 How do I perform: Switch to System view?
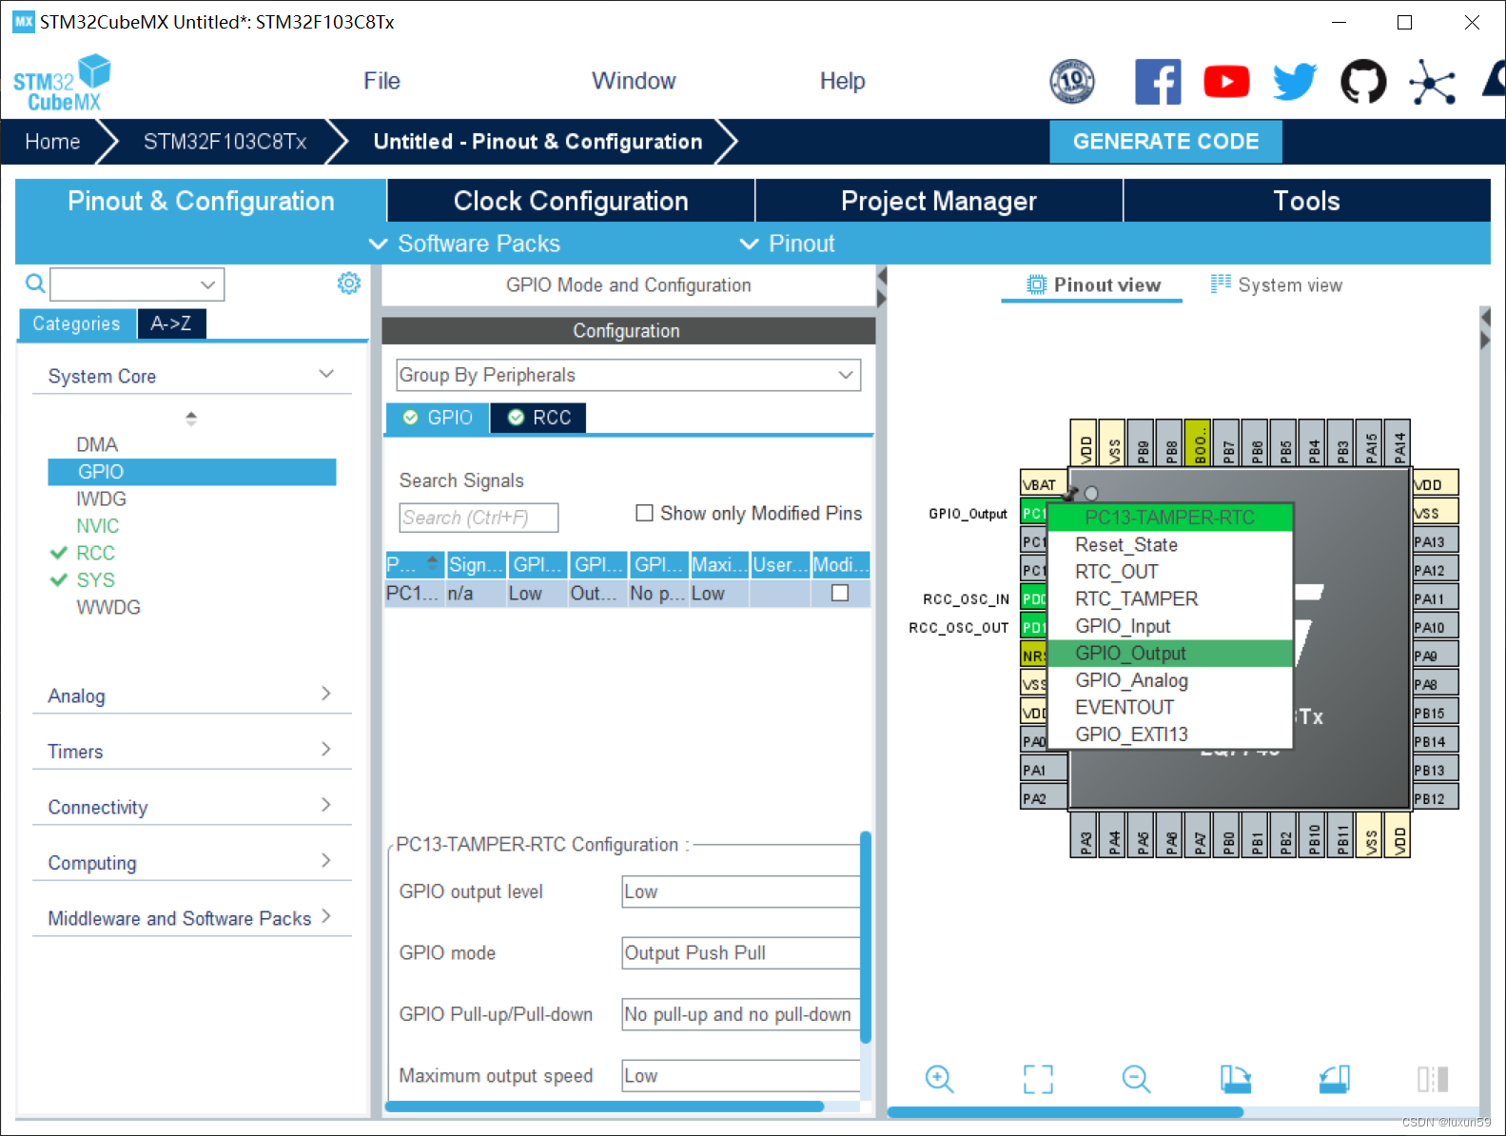[x=1276, y=284]
